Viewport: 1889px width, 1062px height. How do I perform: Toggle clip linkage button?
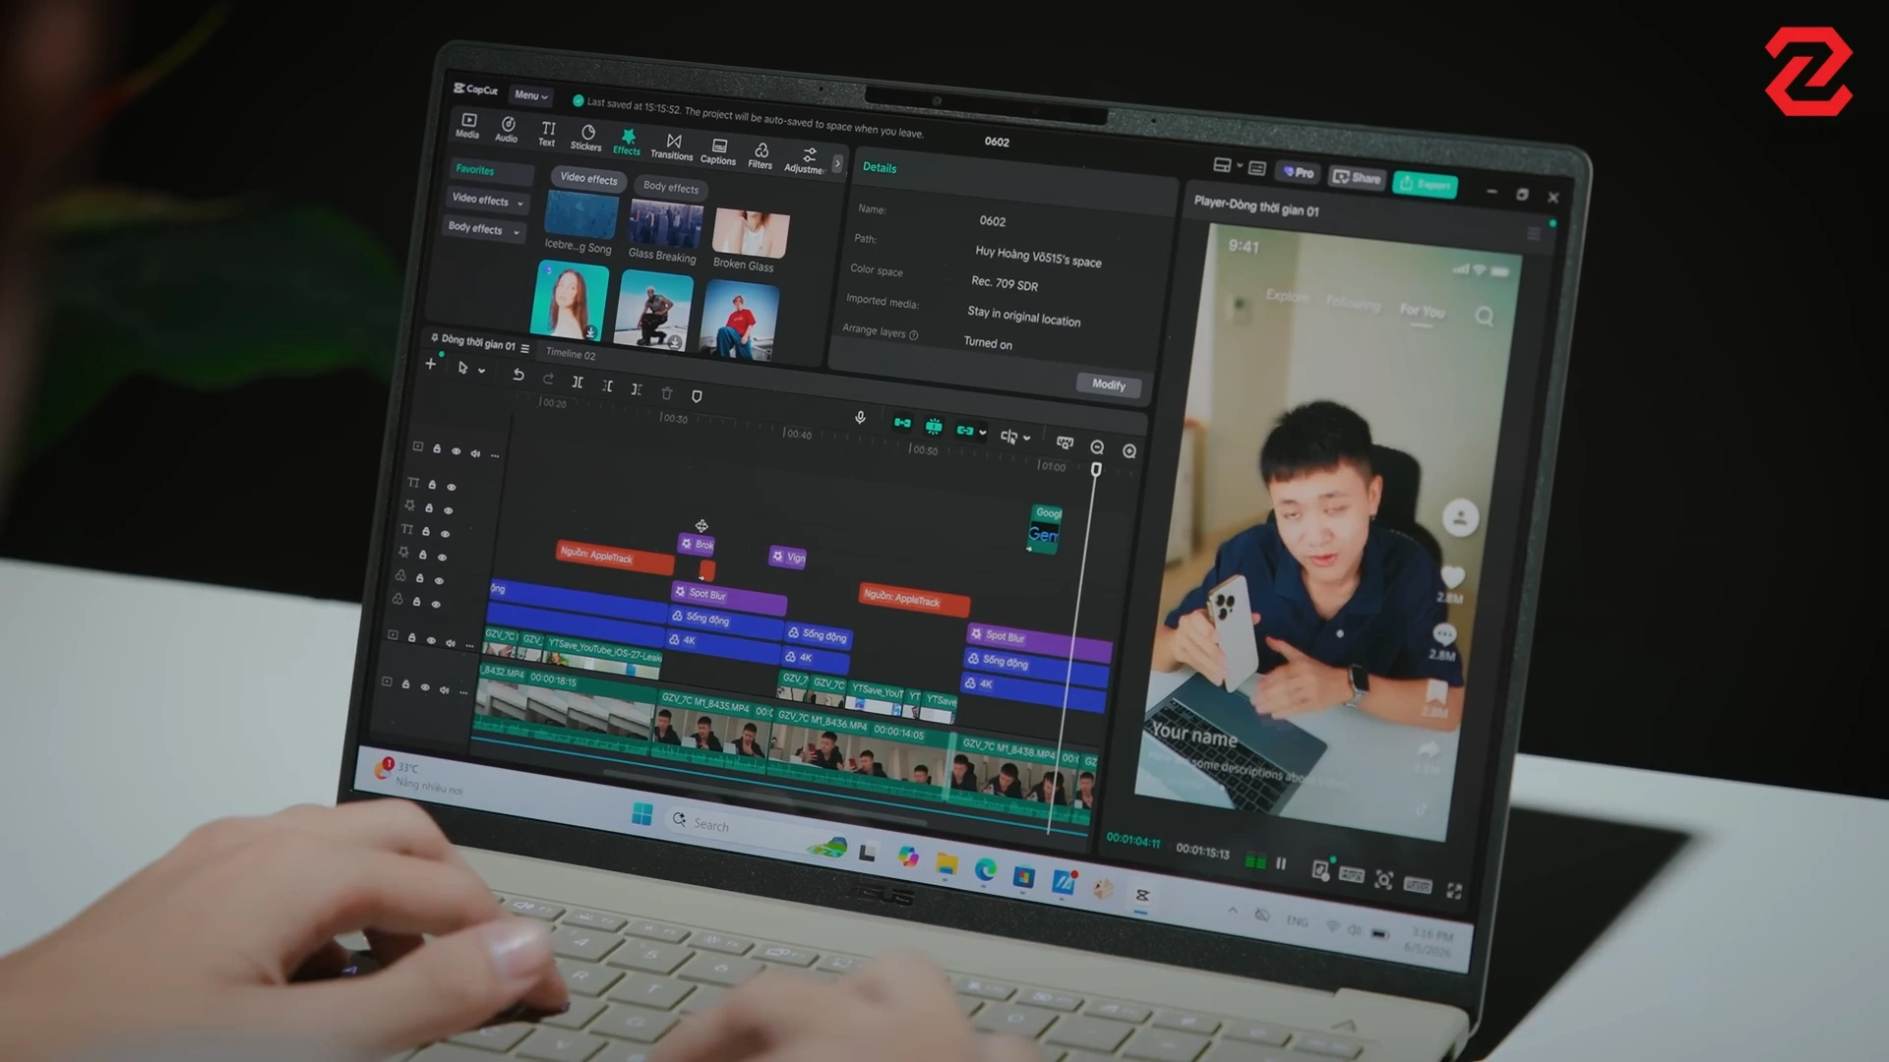(965, 431)
